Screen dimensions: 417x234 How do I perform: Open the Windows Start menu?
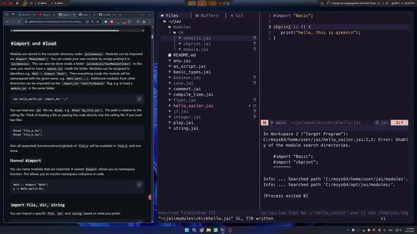(x=187, y=230)
